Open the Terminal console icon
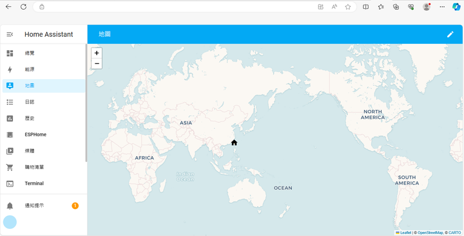 [10, 183]
